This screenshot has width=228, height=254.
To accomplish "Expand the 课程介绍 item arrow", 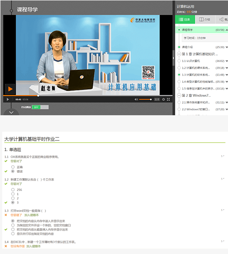I will click(x=227, y=47).
